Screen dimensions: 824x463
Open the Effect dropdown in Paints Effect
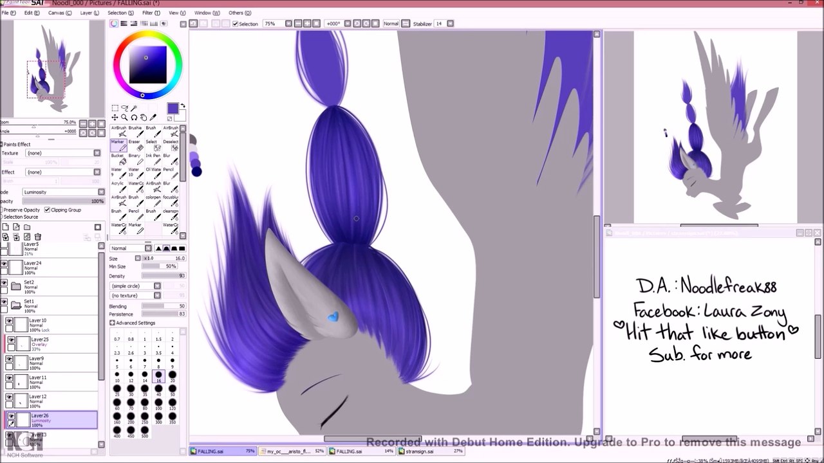tap(63, 172)
